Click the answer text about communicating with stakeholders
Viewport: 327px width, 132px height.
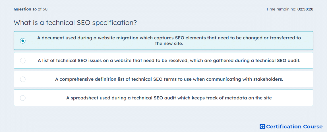[x=169, y=79]
